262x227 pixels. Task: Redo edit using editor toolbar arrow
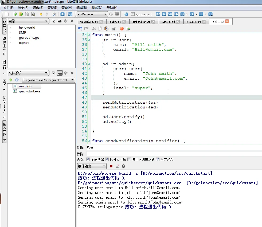tap(86, 29)
